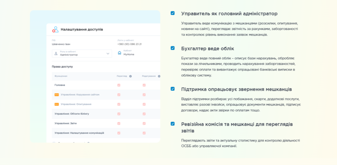Image resolution: width=337 pixels, height=165 pixels.
Task: Click info icon next to Перегляд column
Action: (x=130, y=76)
